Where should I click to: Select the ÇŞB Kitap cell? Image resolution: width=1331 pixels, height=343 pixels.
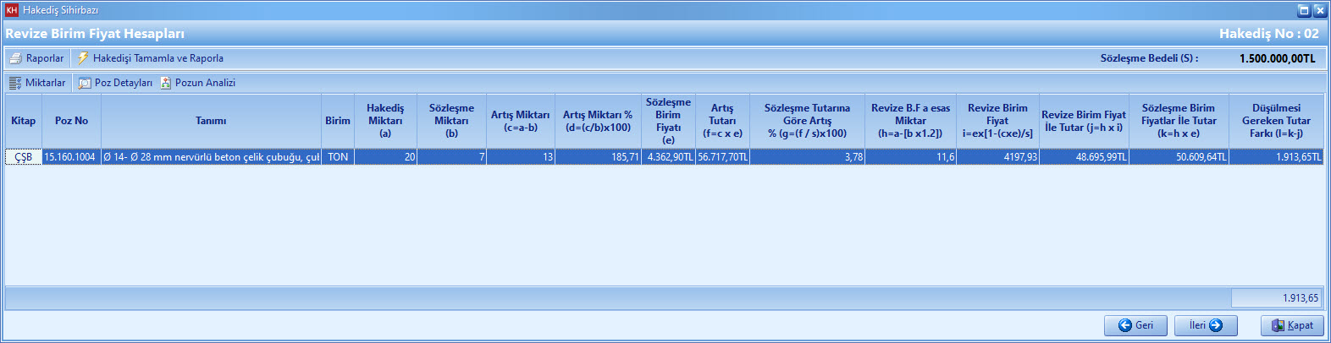pyautogui.click(x=24, y=157)
